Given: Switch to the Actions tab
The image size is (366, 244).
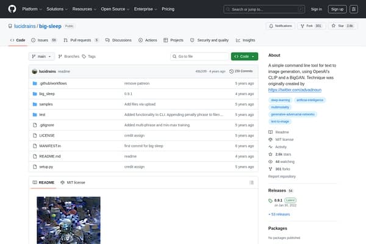Looking at the screenshot, I should click(148, 40).
